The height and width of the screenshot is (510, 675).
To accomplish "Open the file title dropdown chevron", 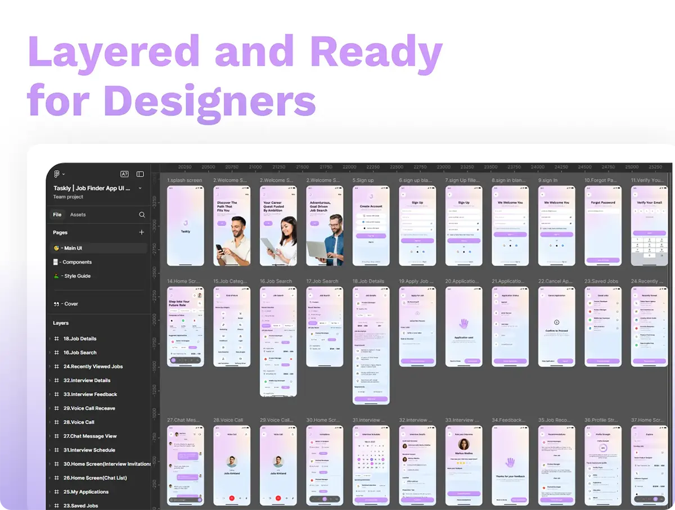I will [140, 188].
